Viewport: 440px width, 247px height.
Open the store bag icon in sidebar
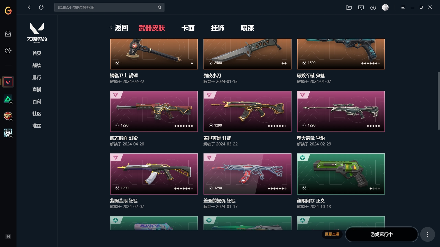tap(8, 33)
